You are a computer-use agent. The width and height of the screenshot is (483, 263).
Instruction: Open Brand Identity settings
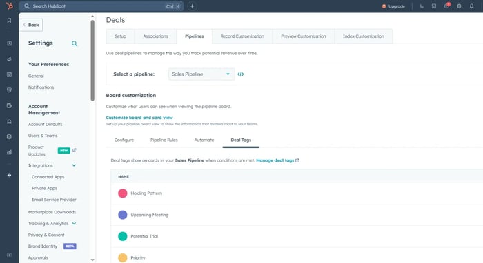43,246
